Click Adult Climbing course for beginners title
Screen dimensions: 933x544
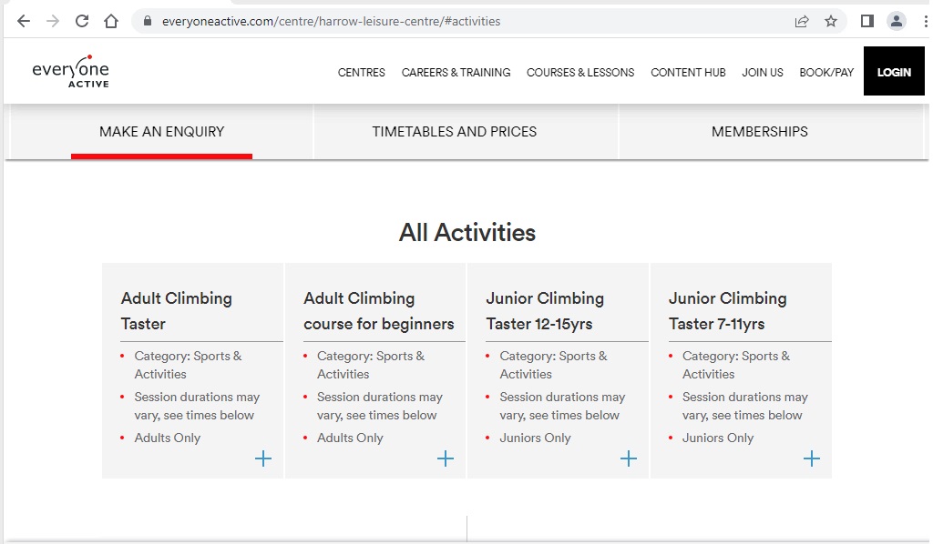[x=378, y=310]
